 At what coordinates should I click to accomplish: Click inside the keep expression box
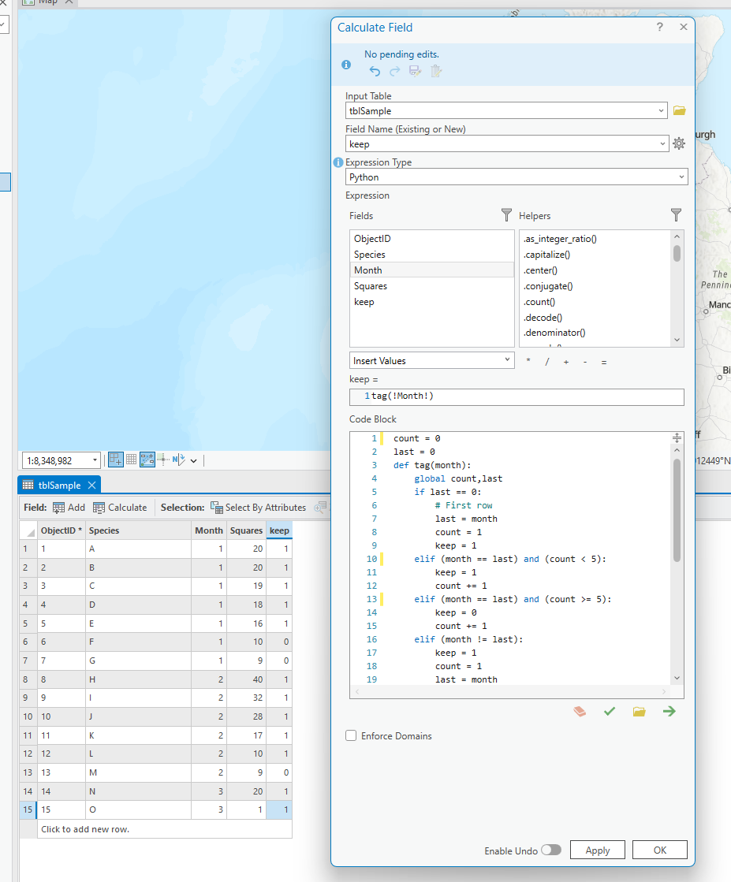[517, 396]
